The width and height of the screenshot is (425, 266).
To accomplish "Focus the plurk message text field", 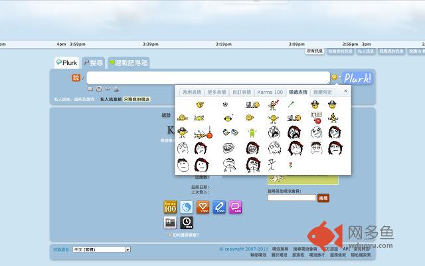I will click(208, 78).
